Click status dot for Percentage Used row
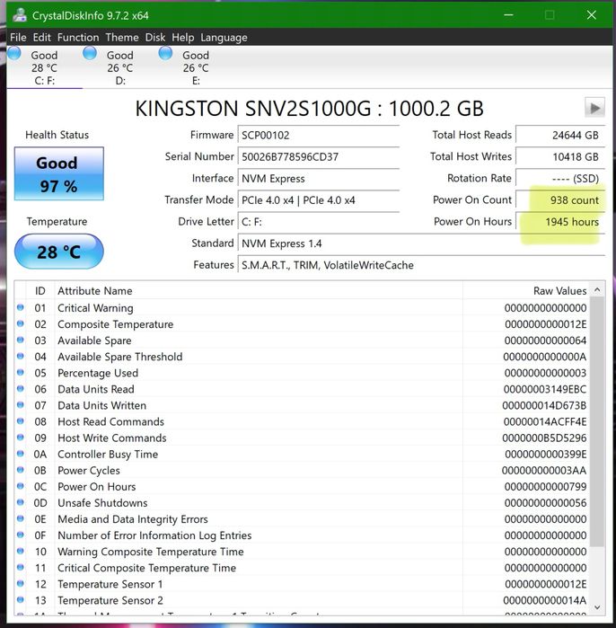The image size is (616, 628). click(21, 373)
